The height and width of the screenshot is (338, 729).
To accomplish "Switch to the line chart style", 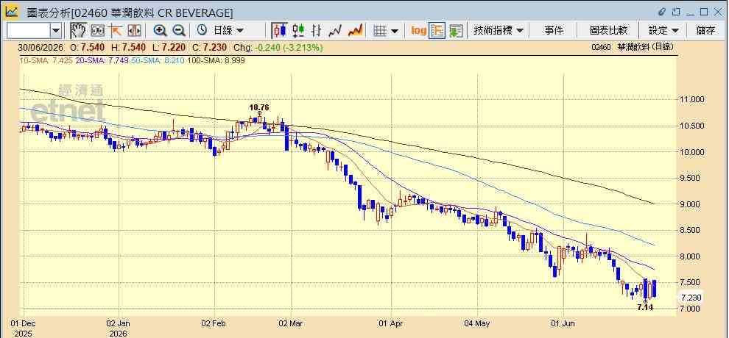I will coord(335,31).
